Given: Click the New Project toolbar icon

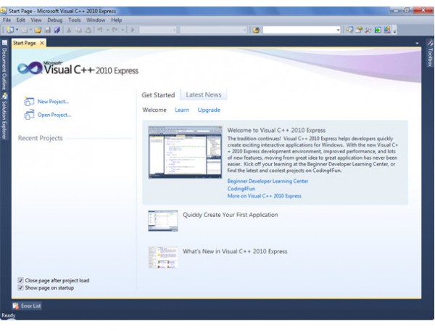Looking at the screenshot, I should (x=10, y=30).
